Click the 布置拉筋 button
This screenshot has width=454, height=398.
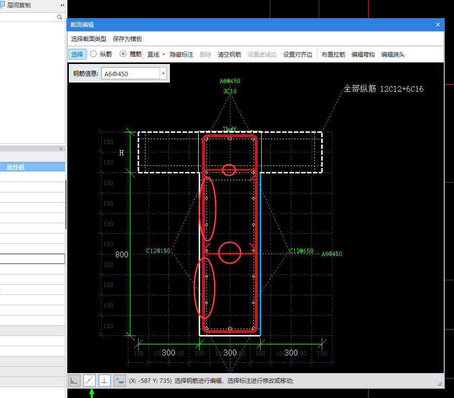tap(333, 55)
